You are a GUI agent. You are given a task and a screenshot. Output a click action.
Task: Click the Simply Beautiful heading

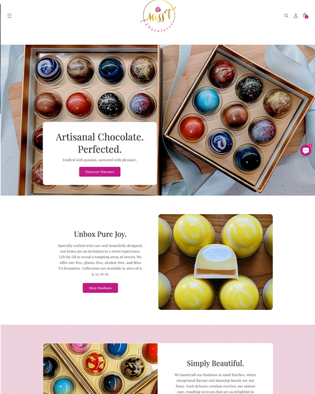click(x=215, y=363)
